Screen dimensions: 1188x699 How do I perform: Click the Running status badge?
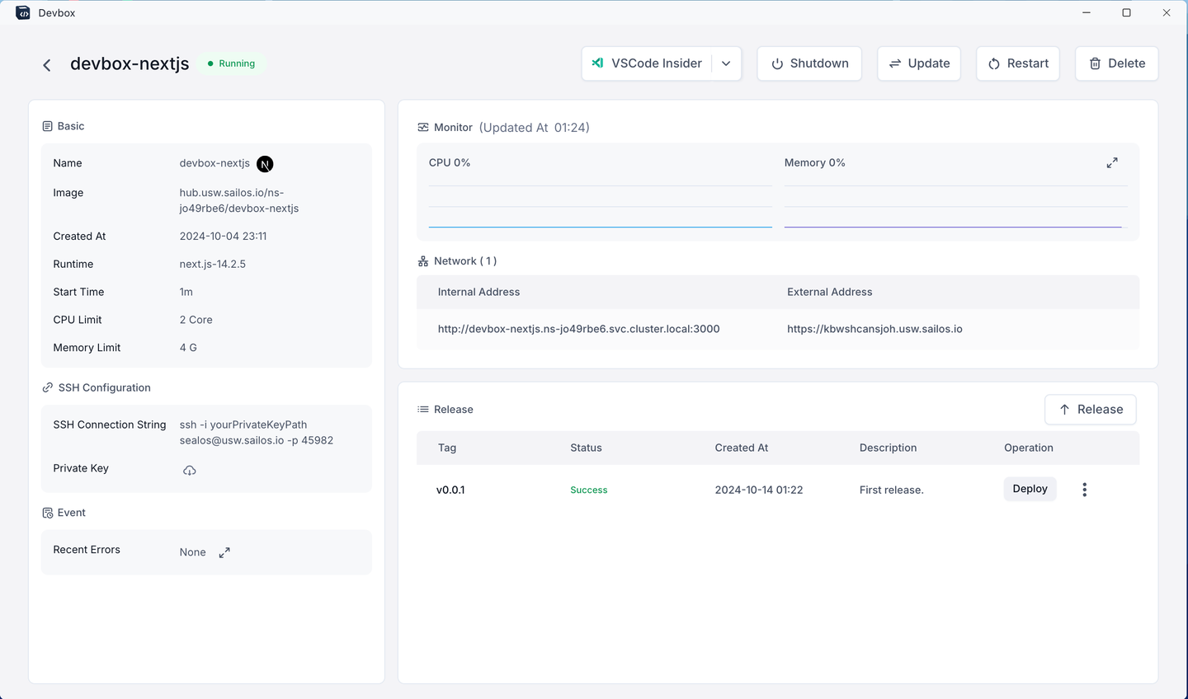231,63
